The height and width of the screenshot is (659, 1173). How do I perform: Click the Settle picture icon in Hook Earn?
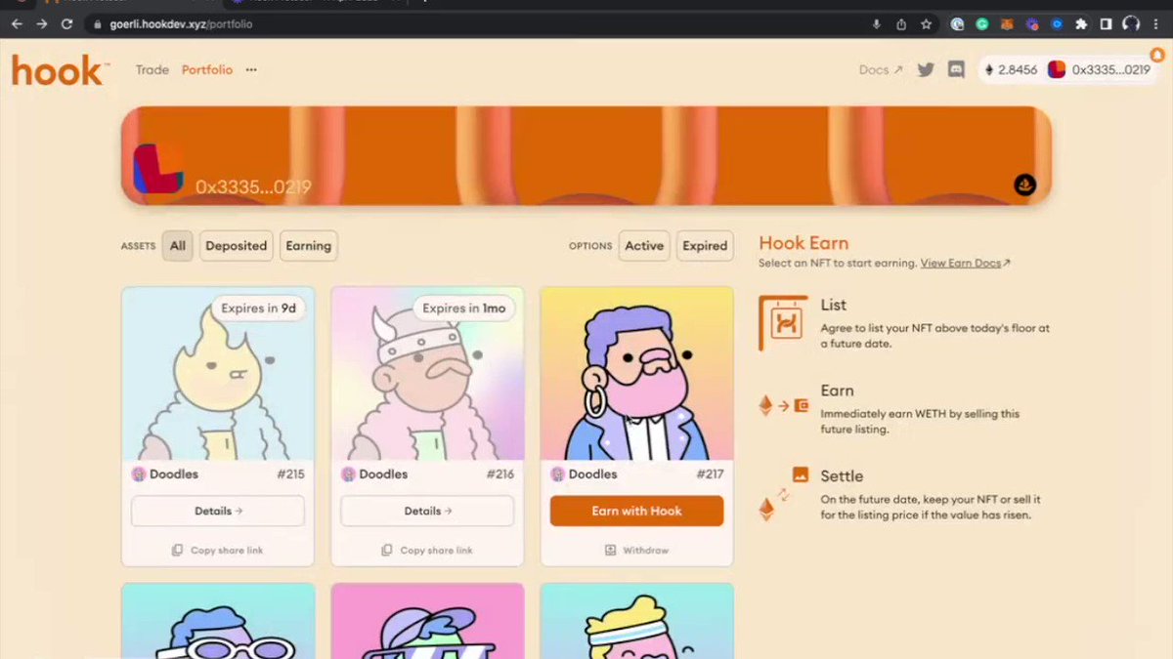coord(801,474)
